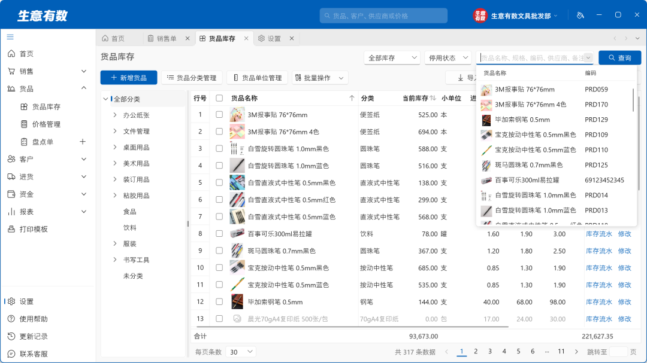
Task: Open 首页 home icon in sidebar
Action: tap(11, 54)
